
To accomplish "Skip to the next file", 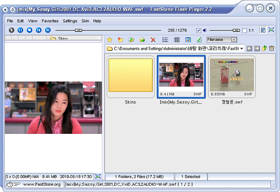I will pyautogui.click(x=48, y=30).
